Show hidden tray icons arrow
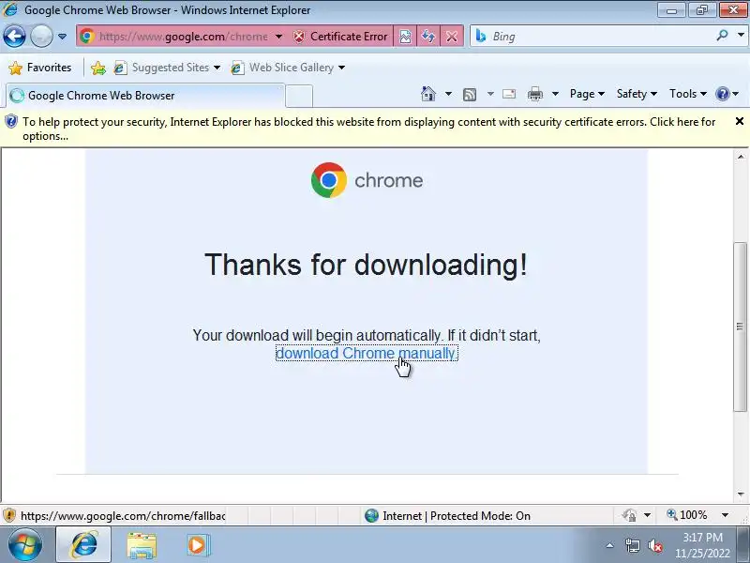The image size is (750, 563). tap(610, 545)
